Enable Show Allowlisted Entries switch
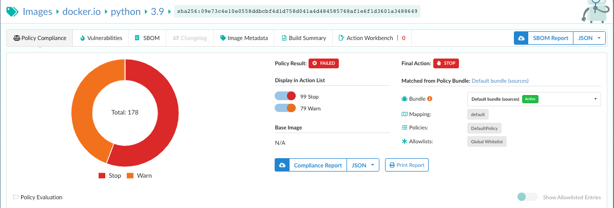 (527, 197)
